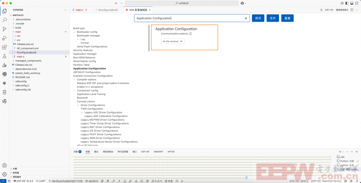Switch to the MEMORY panel tab
The image size is (361, 183).
[x=158, y=152]
